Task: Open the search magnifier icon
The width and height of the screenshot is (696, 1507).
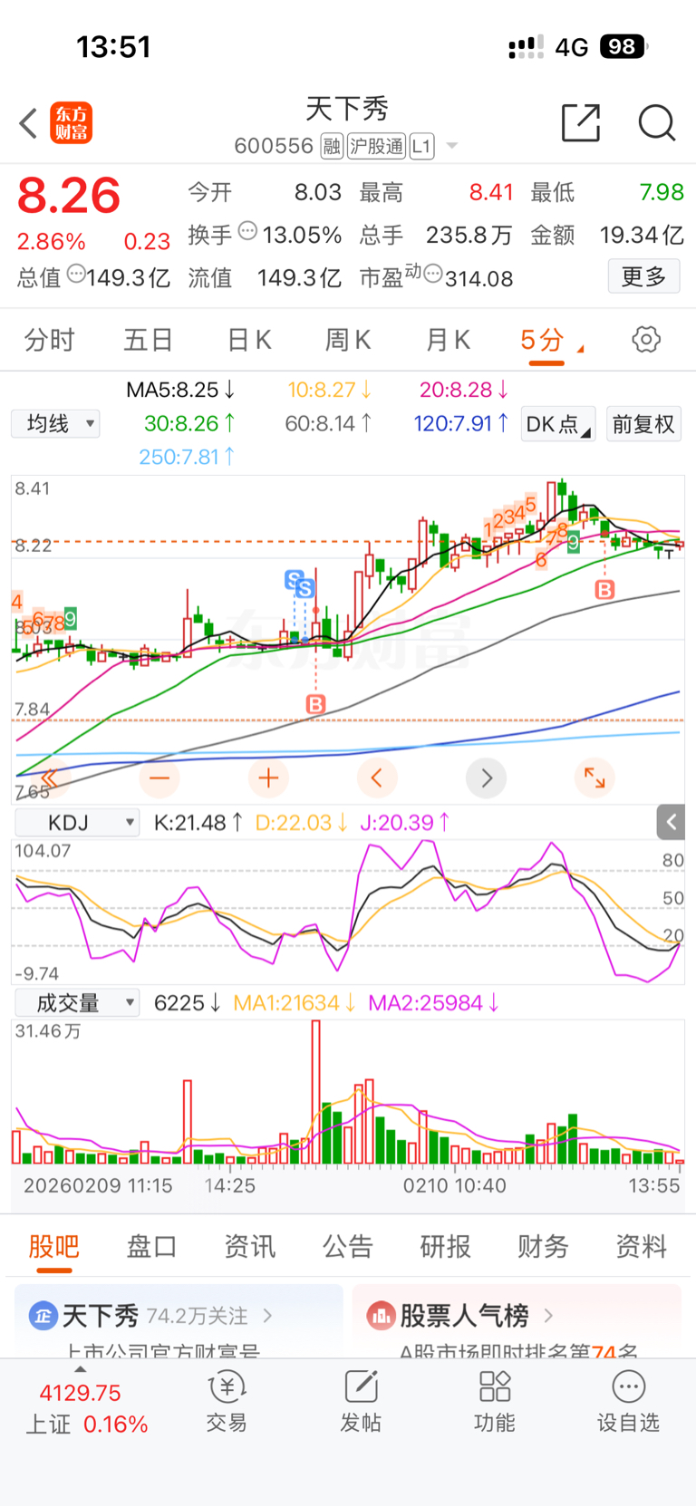Action: (x=656, y=122)
